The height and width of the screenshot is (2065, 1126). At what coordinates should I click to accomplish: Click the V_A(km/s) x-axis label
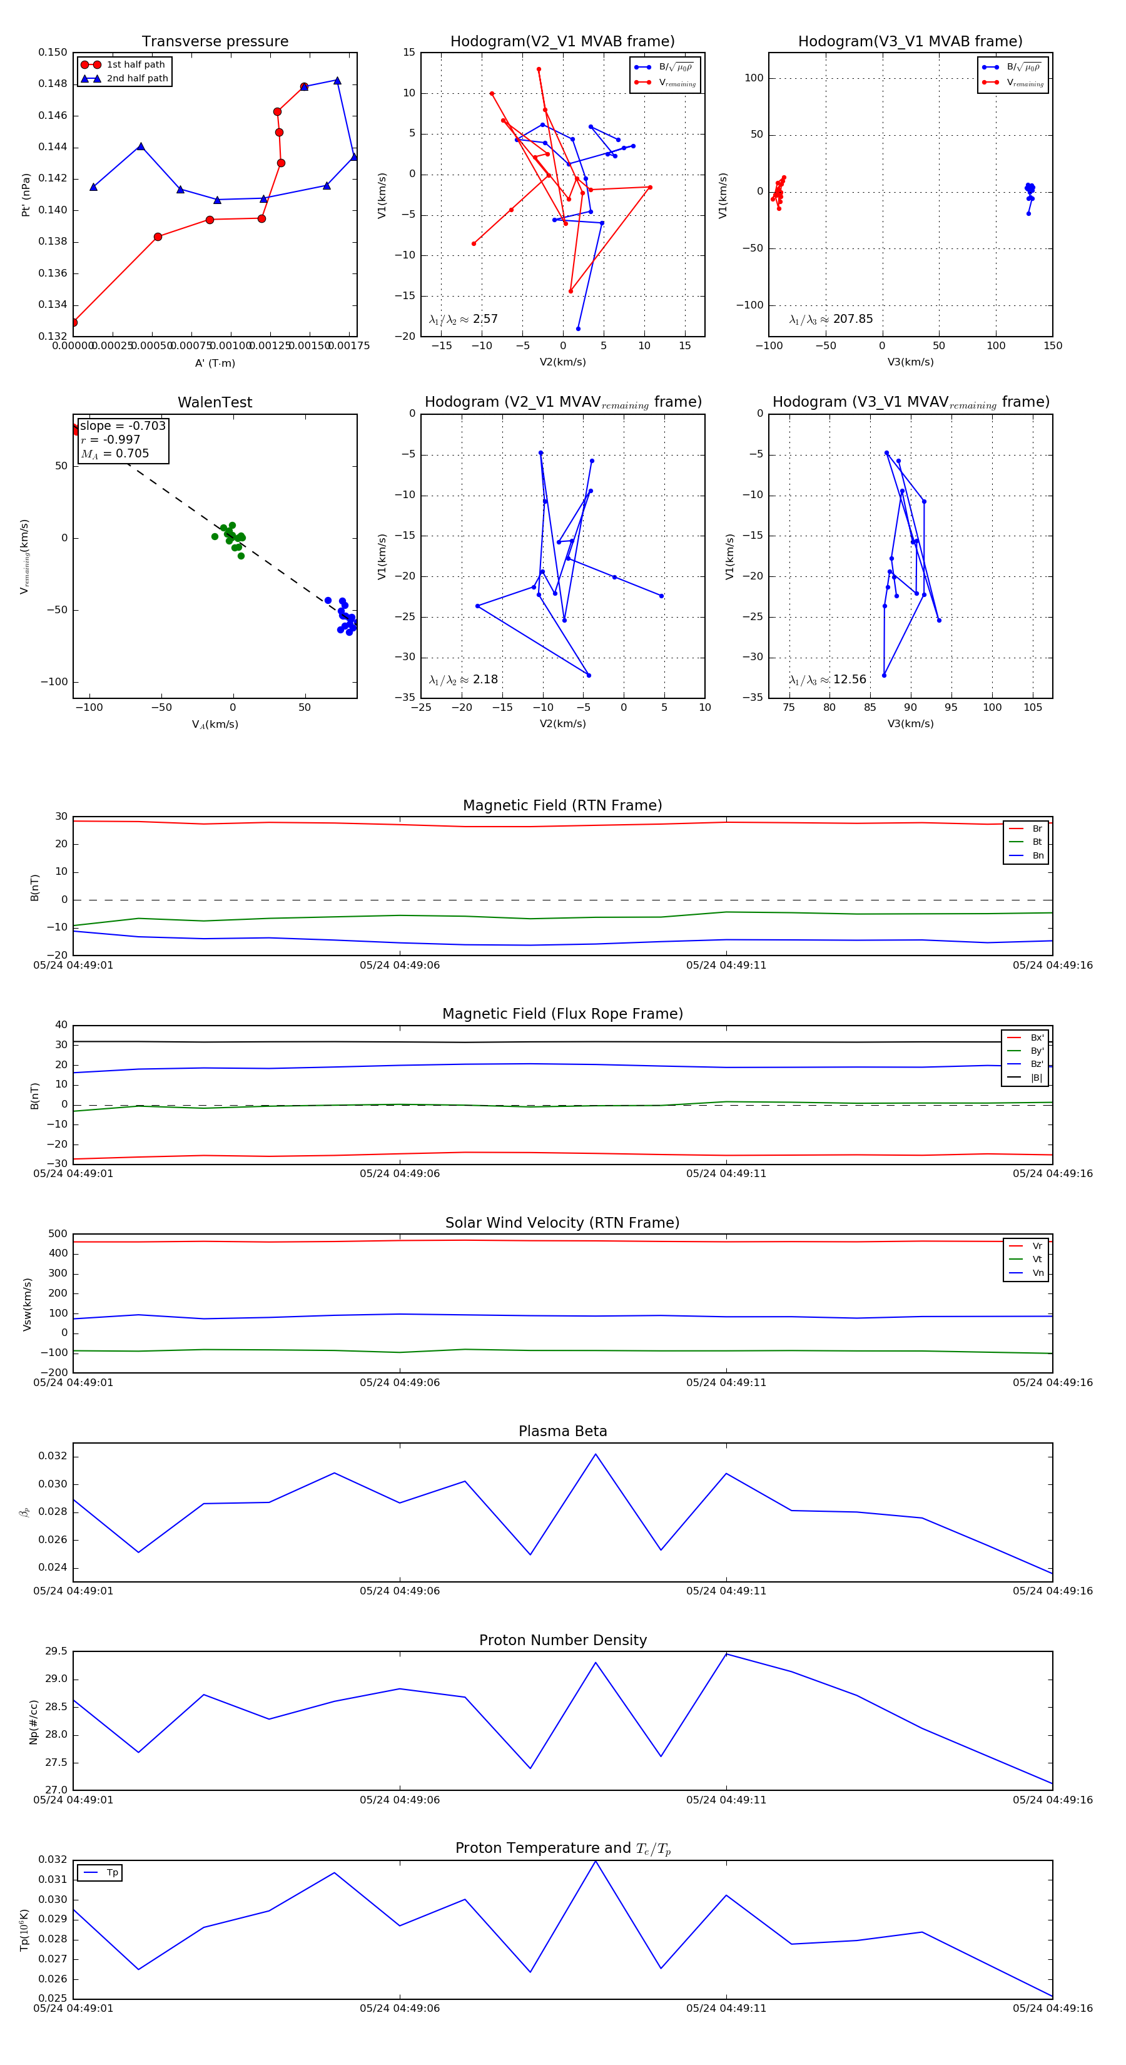(215, 725)
